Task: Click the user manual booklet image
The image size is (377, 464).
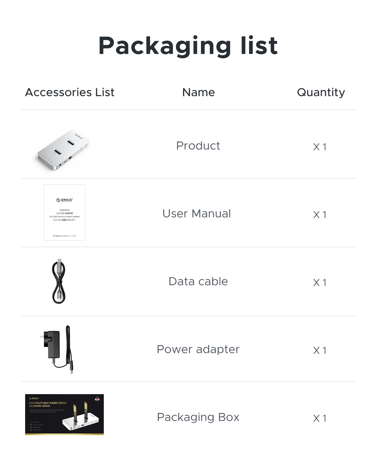Action: pyautogui.click(x=65, y=212)
